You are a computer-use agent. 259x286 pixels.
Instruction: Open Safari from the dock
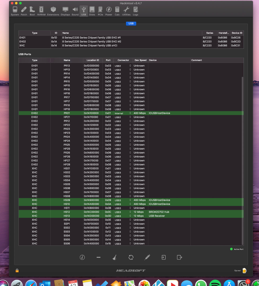[x=31, y=283]
